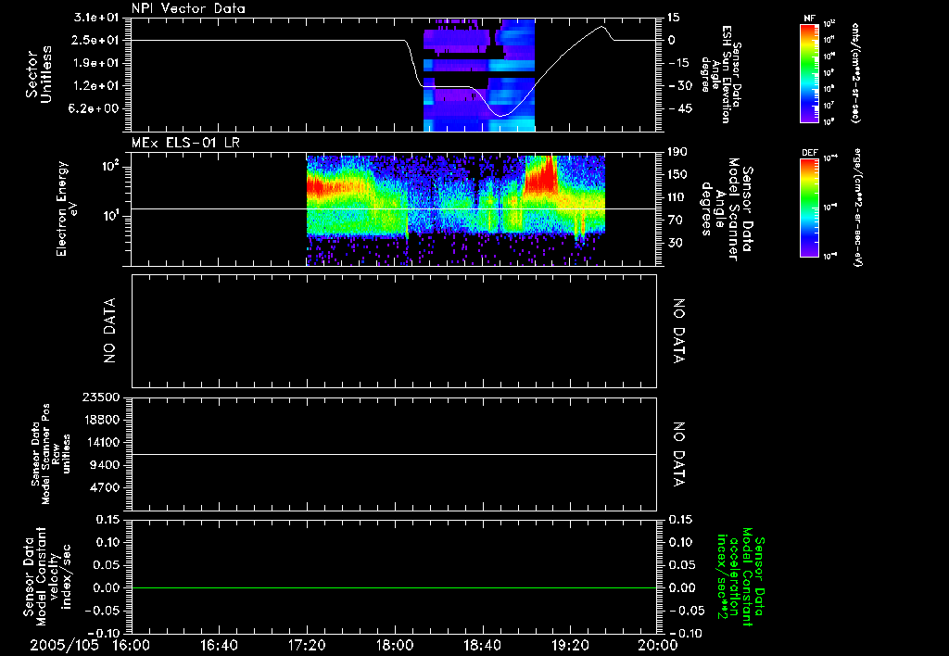This screenshot has width=949, height=656.
Task: Click the 10² electron energy tick label
Action: [x=111, y=165]
